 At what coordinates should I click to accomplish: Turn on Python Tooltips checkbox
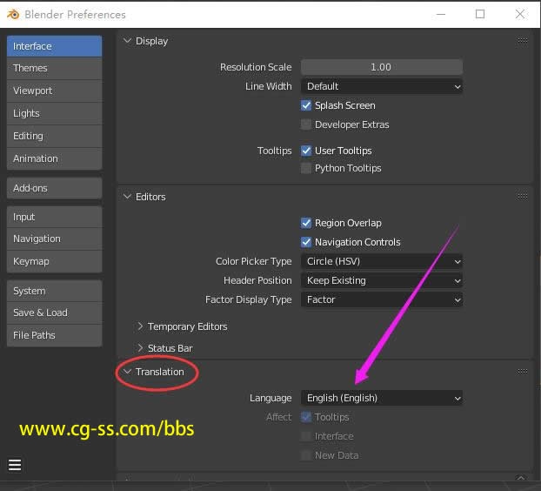[306, 168]
